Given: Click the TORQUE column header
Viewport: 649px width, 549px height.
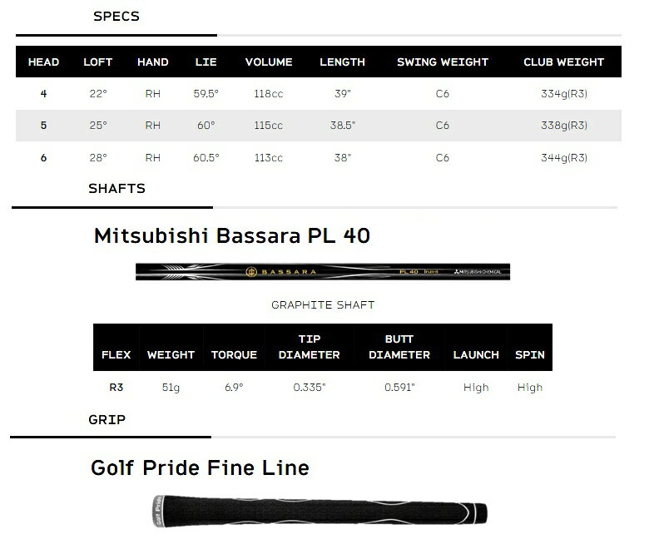Looking at the screenshot, I should point(234,355).
